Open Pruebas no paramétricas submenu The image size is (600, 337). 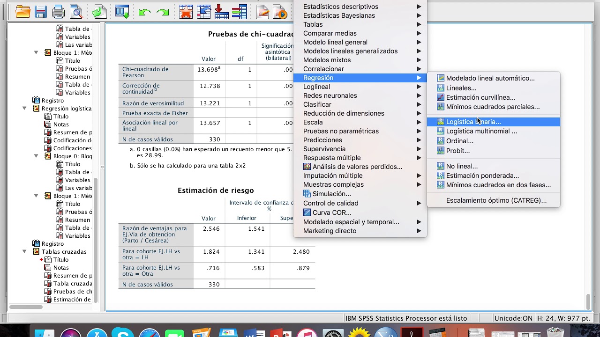360,131
